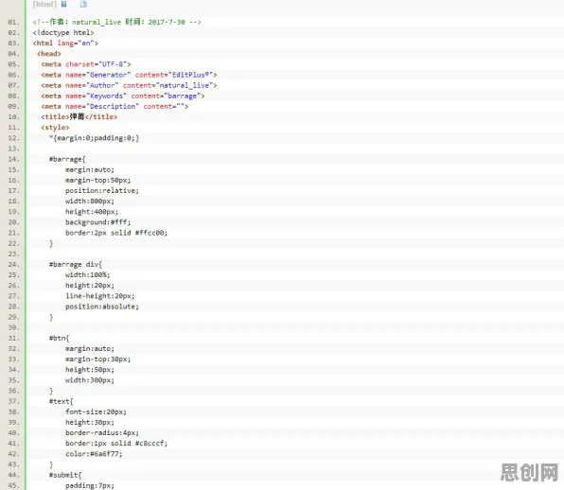Click the doctype html line
The height and width of the screenshot is (490, 564).
click(63, 33)
